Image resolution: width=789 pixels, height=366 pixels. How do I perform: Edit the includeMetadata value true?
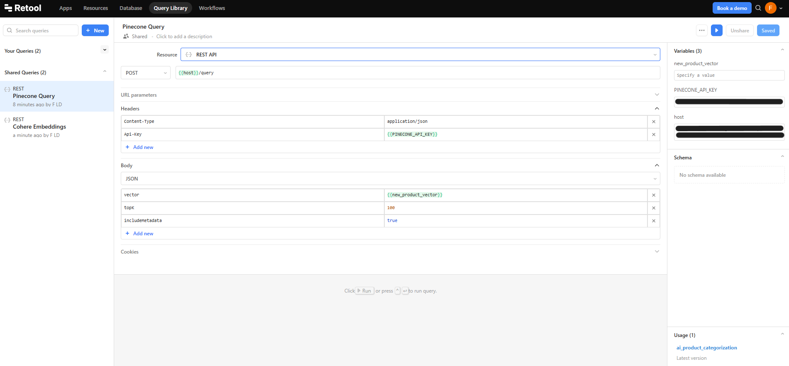click(x=516, y=221)
